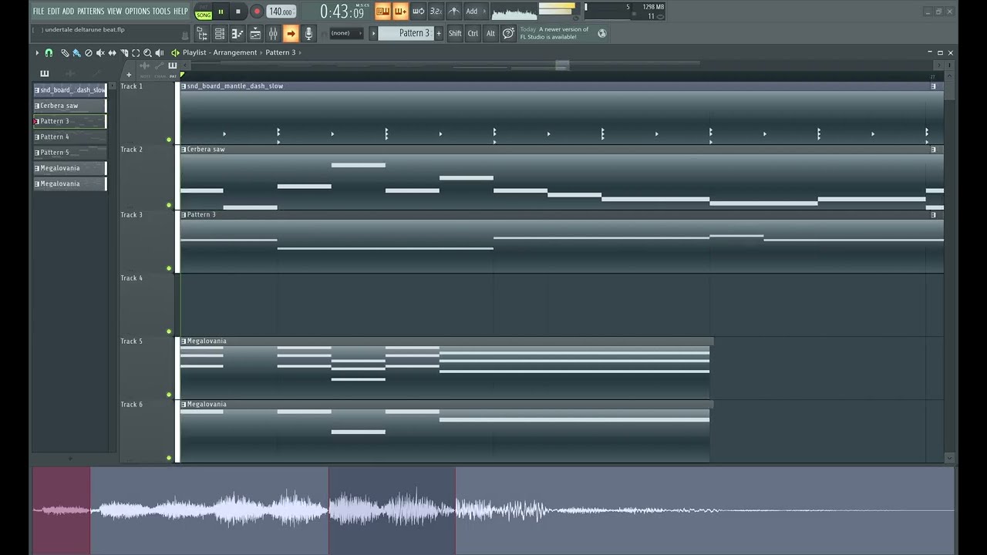Select the Draw pencil tool
This screenshot has height=555, width=987.
[65, 52]
